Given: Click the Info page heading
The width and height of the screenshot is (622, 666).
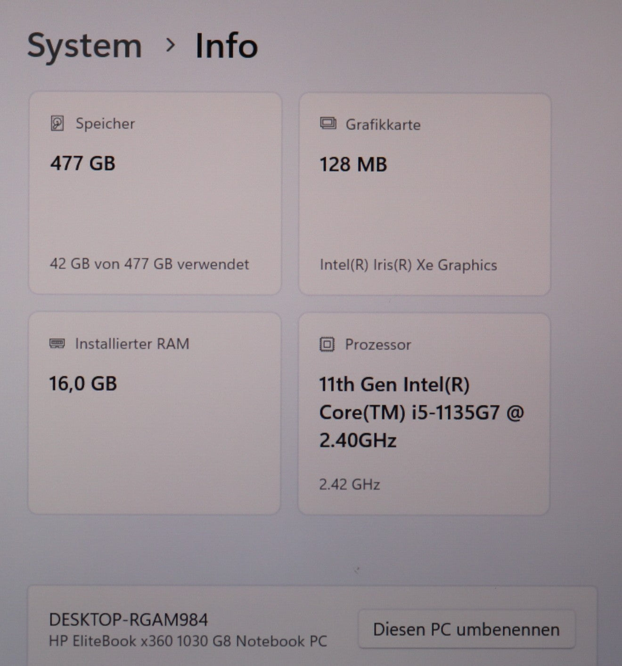Looking at the screenshot, I should 226,46.
